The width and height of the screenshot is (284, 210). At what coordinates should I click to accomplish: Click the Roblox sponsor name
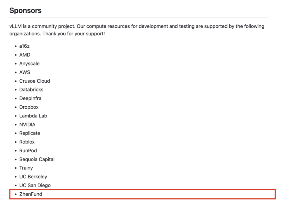pos(27,142)
